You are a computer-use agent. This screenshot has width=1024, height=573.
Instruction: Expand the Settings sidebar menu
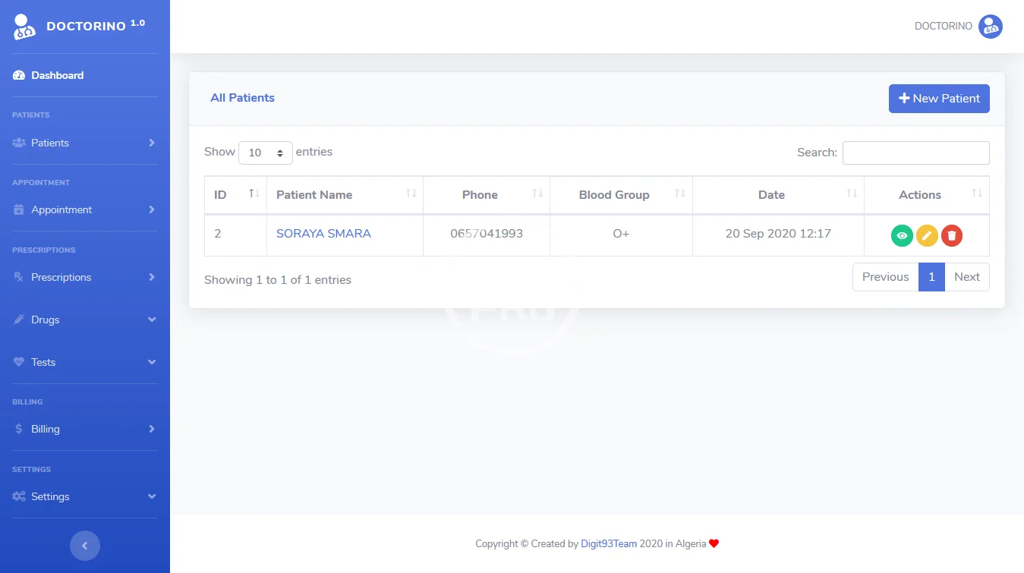(85, 496)
